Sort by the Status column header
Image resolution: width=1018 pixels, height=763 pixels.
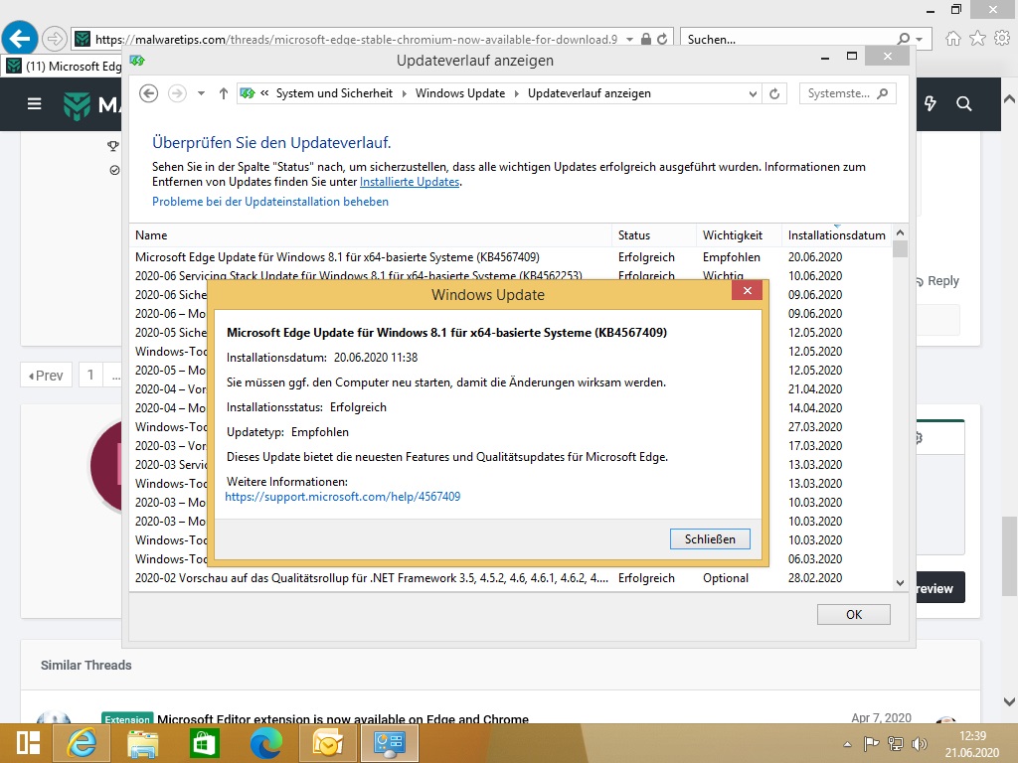click(653, 235)
